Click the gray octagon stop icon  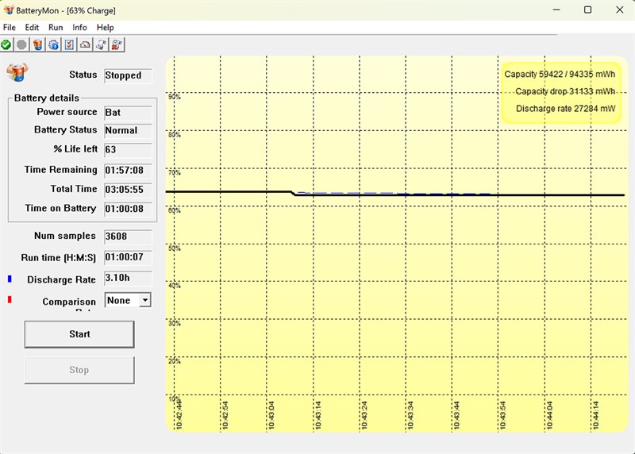click(22, 44)
